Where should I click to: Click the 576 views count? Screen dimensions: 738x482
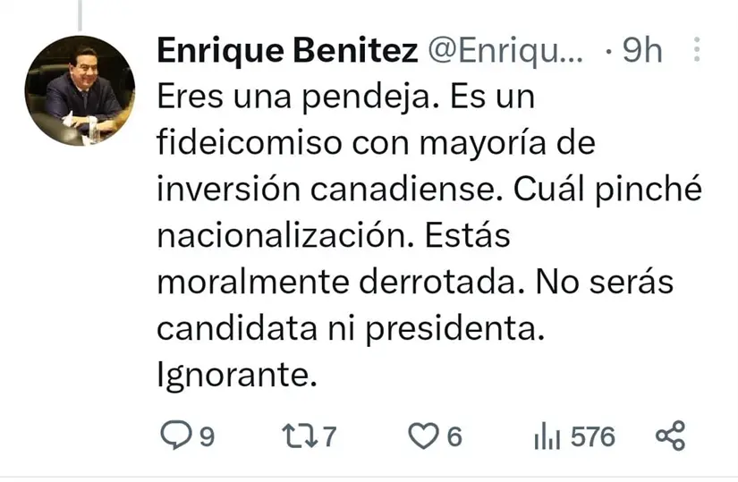click(592, 437)
